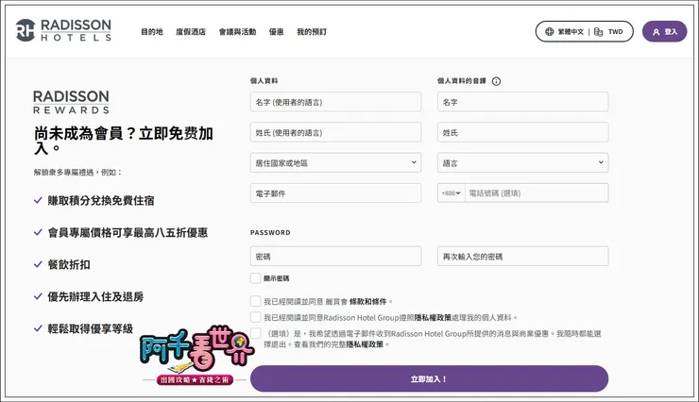
Task: Click the transliteration 姓氏 field
Action: (x=523, y=132)
